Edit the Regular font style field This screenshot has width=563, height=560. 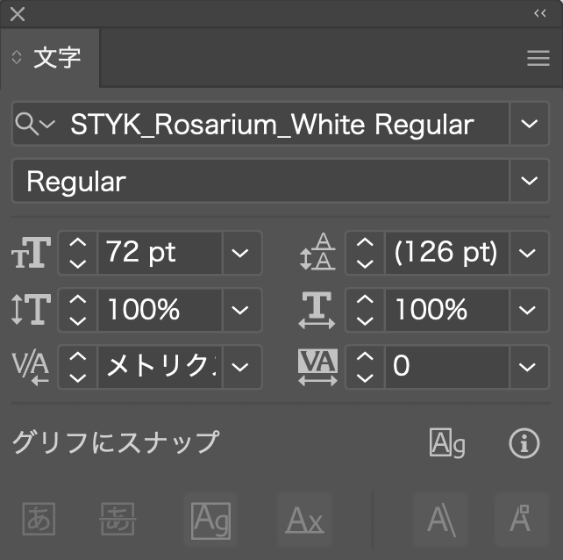[260, 181]
